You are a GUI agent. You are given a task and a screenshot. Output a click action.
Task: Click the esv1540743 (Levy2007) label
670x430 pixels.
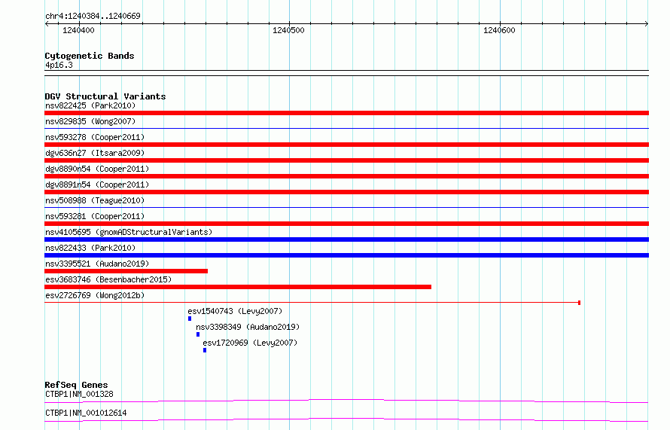(x=235, y=311)
